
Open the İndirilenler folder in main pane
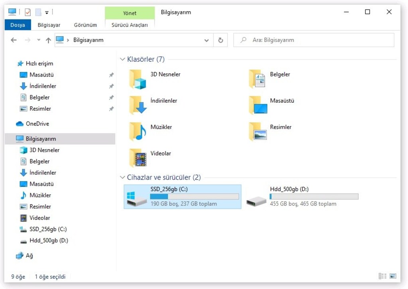coord(137,105)
